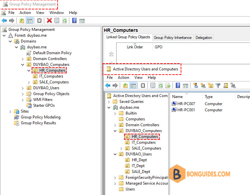
Task: Open Help menu in Active Directory Users window
Action: [x=152, y=78]
